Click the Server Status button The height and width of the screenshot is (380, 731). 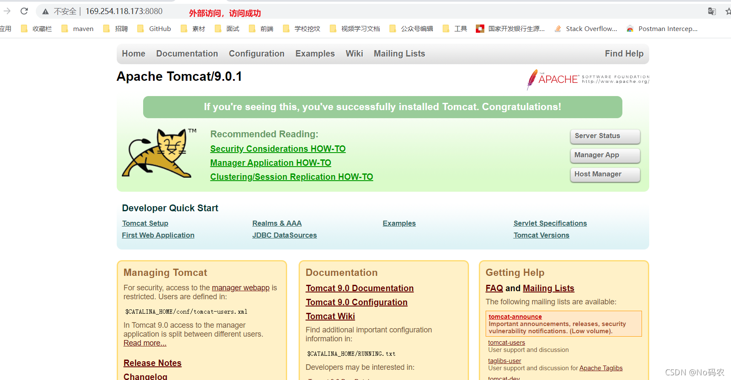(x=605, y=136)
